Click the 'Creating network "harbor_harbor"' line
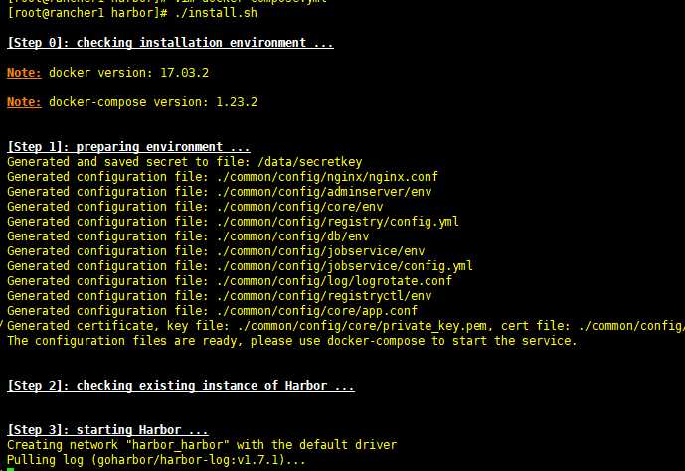 point(202,445)
